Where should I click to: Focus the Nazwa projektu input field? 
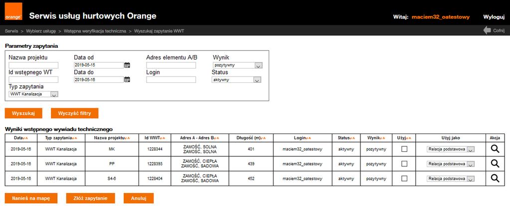click(x=33, y=65)
